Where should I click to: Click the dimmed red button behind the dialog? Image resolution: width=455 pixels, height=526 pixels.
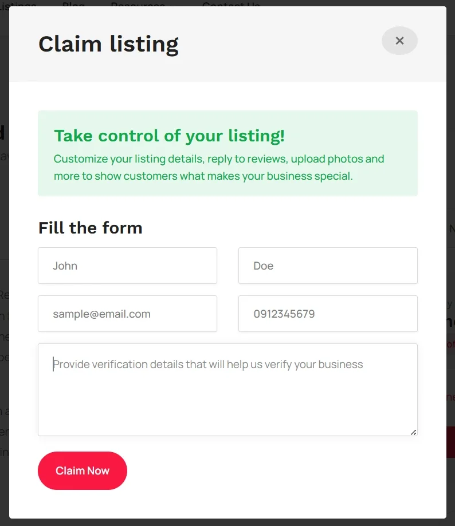tap(450, 442)
